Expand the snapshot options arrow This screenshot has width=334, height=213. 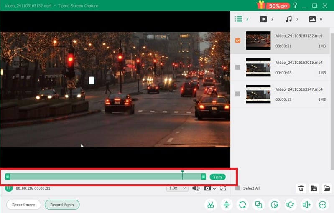tap(214, 188)
